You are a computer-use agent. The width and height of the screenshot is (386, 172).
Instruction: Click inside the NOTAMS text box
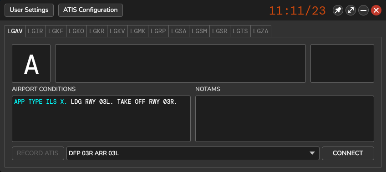tap(284, 119)
